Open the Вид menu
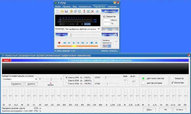The image size is (191, 114). 74,7
